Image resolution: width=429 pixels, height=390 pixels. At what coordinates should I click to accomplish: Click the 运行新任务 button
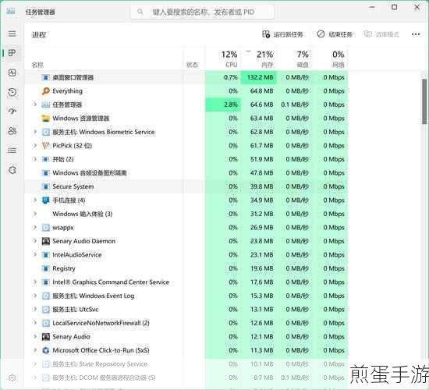[282, 34]
